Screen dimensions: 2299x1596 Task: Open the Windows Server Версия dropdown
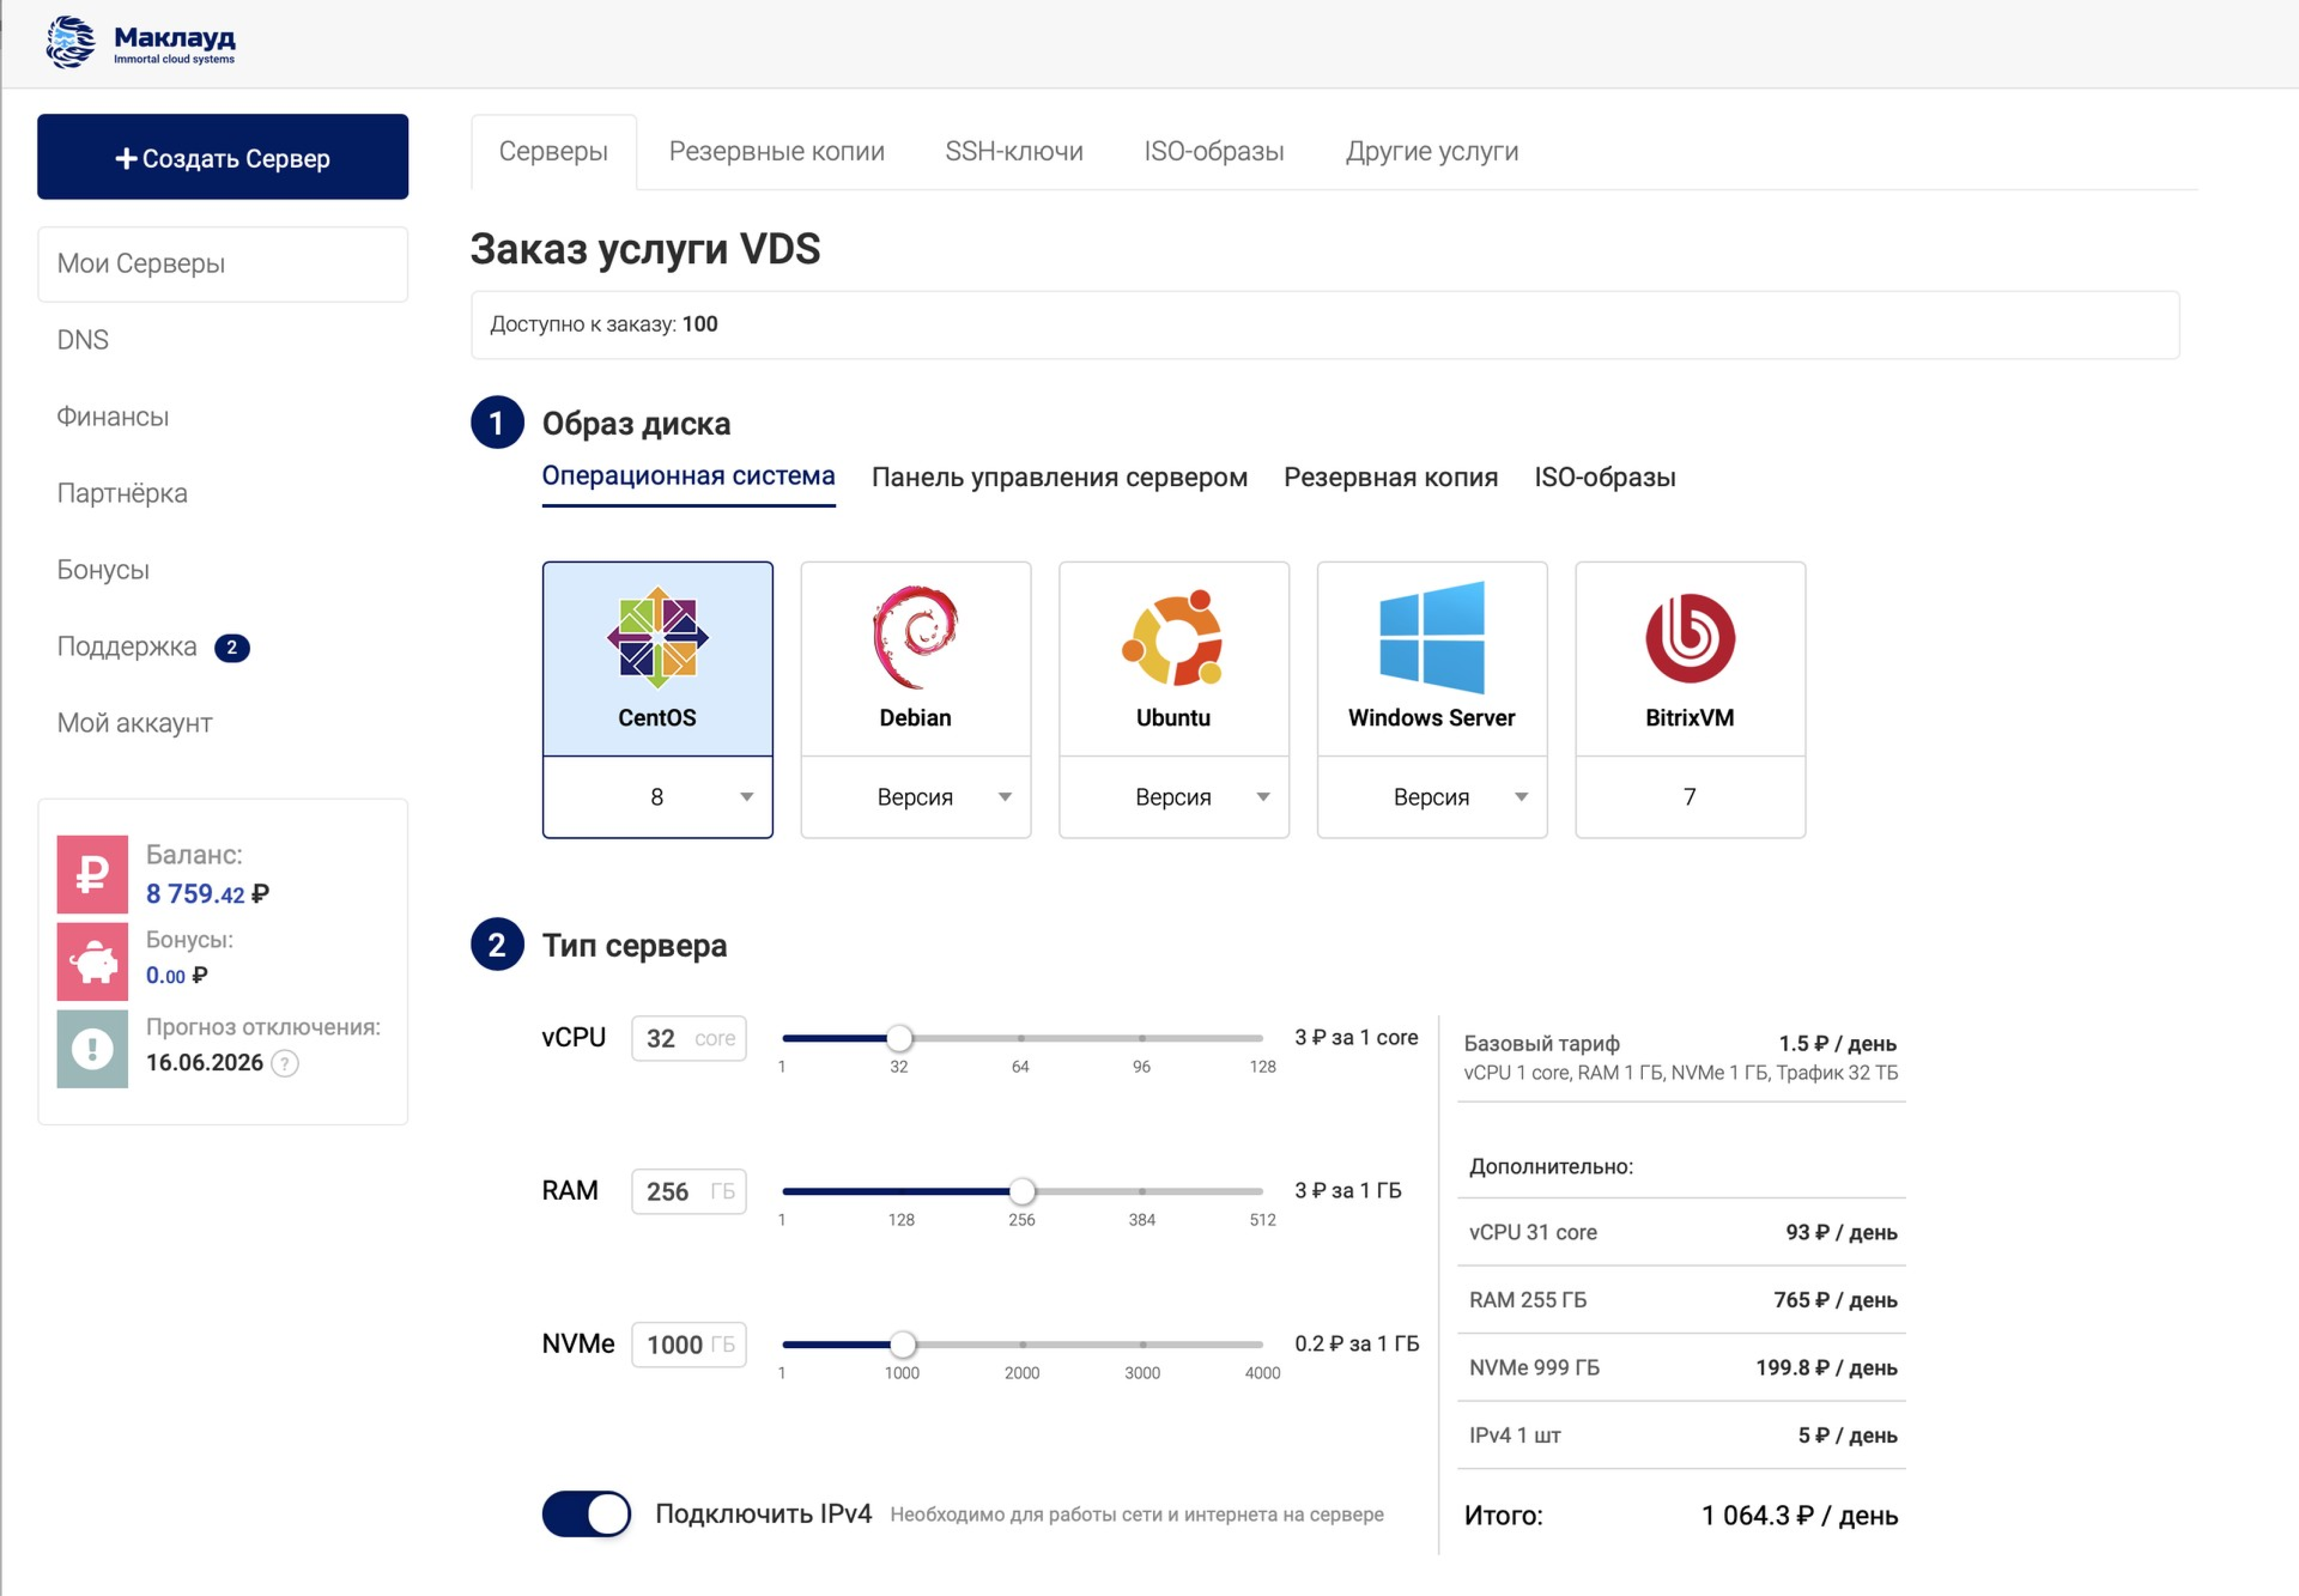click(x=1431, y=797)
